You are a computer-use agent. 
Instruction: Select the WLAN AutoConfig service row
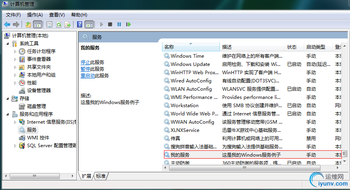[252, 89]
